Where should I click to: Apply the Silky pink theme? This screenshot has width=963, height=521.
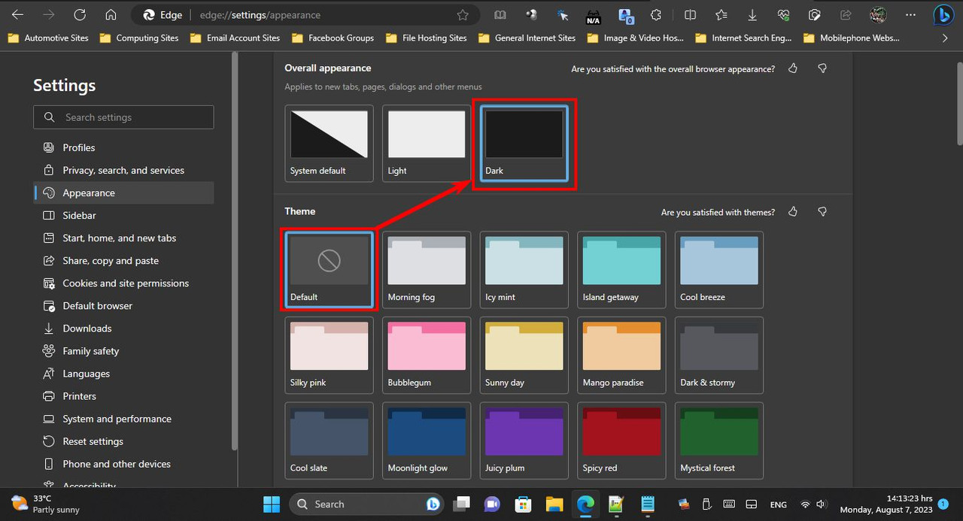(330, 355)
